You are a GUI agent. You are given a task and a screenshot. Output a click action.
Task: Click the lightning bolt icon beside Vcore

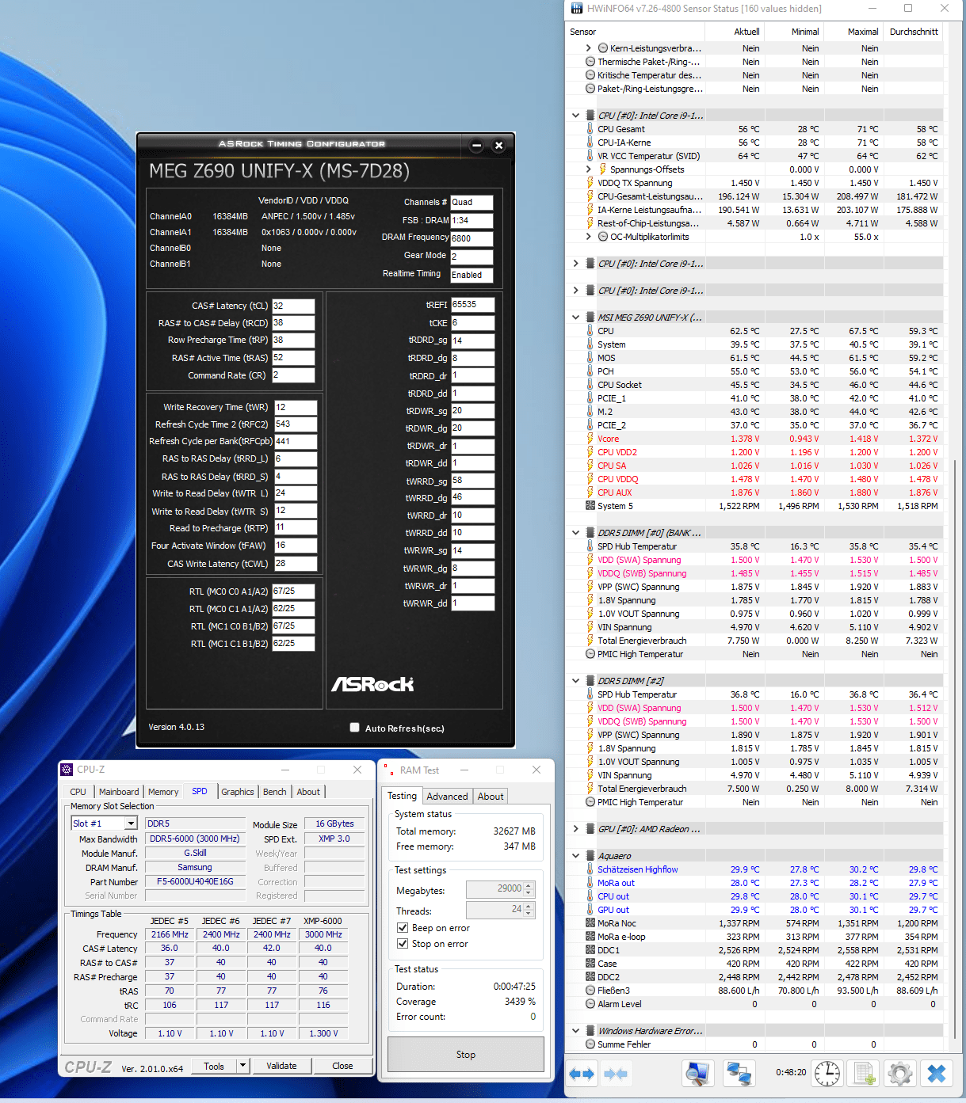(590, 439)
